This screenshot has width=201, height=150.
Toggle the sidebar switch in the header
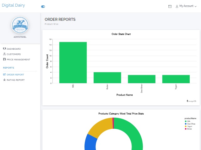(x=43, y=7)
